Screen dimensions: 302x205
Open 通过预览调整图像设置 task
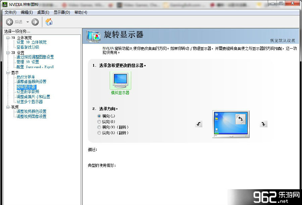coord(35,57)
